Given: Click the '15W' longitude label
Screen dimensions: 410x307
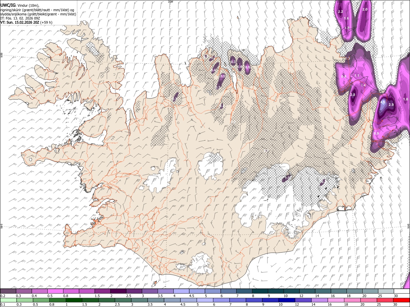Looking at the screenshot, I should point(340,2).
